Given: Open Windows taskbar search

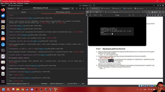Looking at the screenshot, I should [8, 89].
